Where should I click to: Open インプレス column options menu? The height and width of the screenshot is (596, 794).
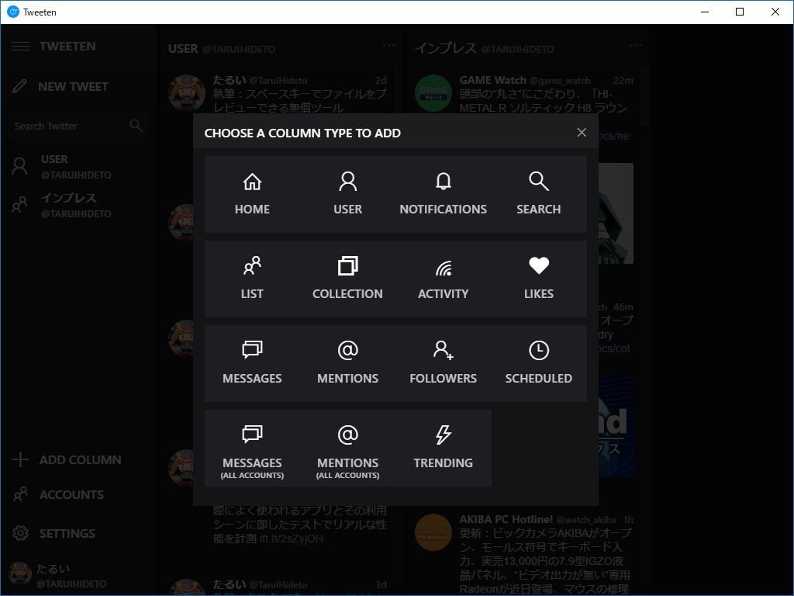click(635, 46)
